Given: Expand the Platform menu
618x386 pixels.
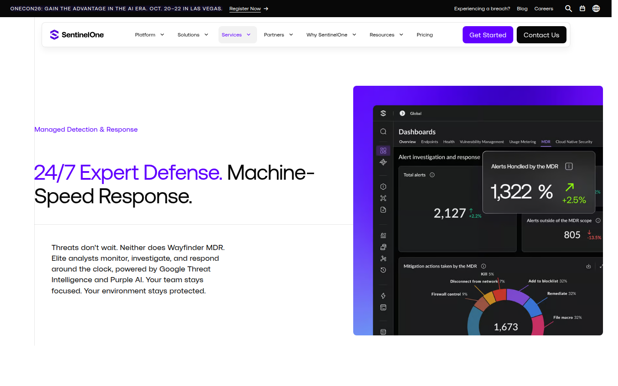Looking at the screenshot, I should pos(149,35).
